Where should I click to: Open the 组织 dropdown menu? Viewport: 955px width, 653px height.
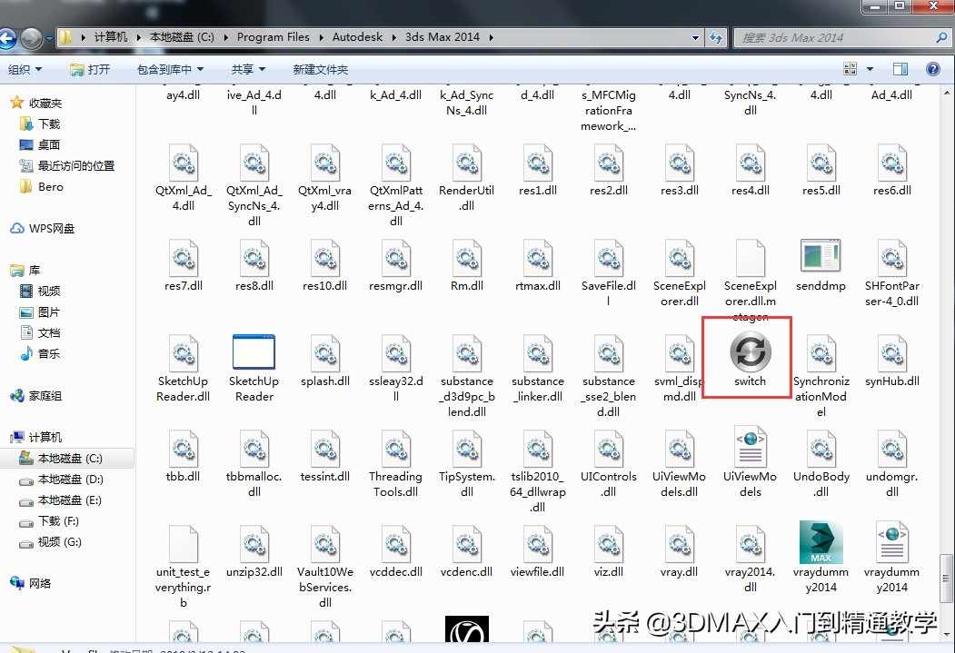25,69
